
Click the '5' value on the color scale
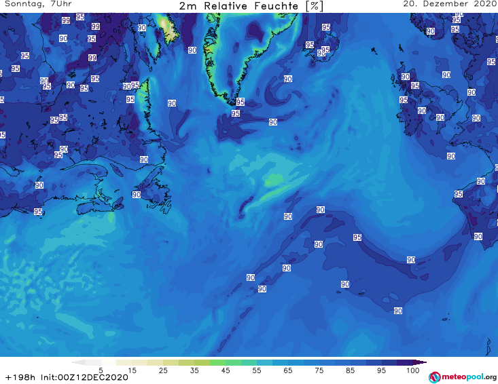101,370
